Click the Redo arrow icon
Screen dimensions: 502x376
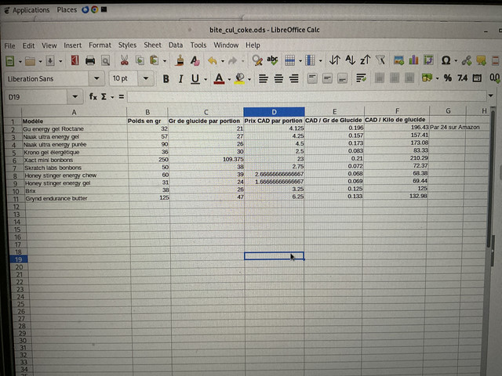click(233, 60)
